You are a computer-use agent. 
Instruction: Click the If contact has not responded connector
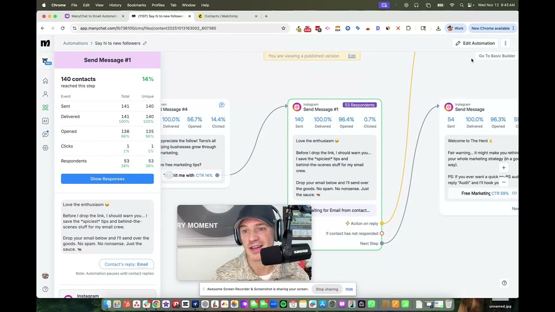(382, 234)
